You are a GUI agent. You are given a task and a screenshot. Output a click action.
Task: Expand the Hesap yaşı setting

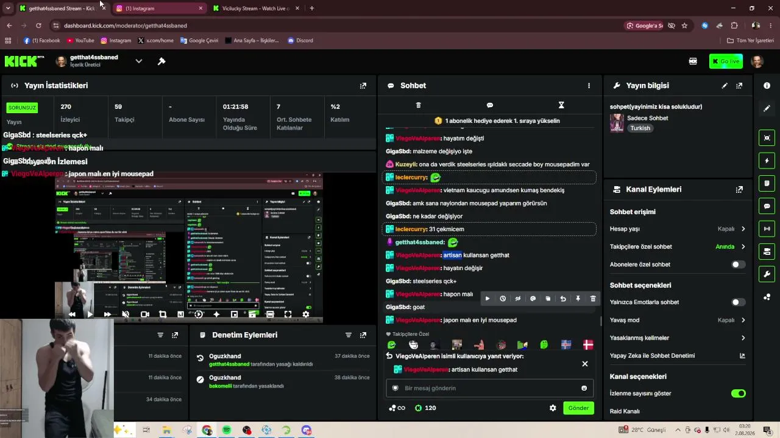coord(743,229)
